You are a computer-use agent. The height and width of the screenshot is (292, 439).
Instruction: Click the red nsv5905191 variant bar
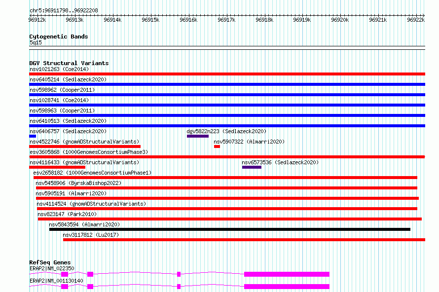pos(227,198)
